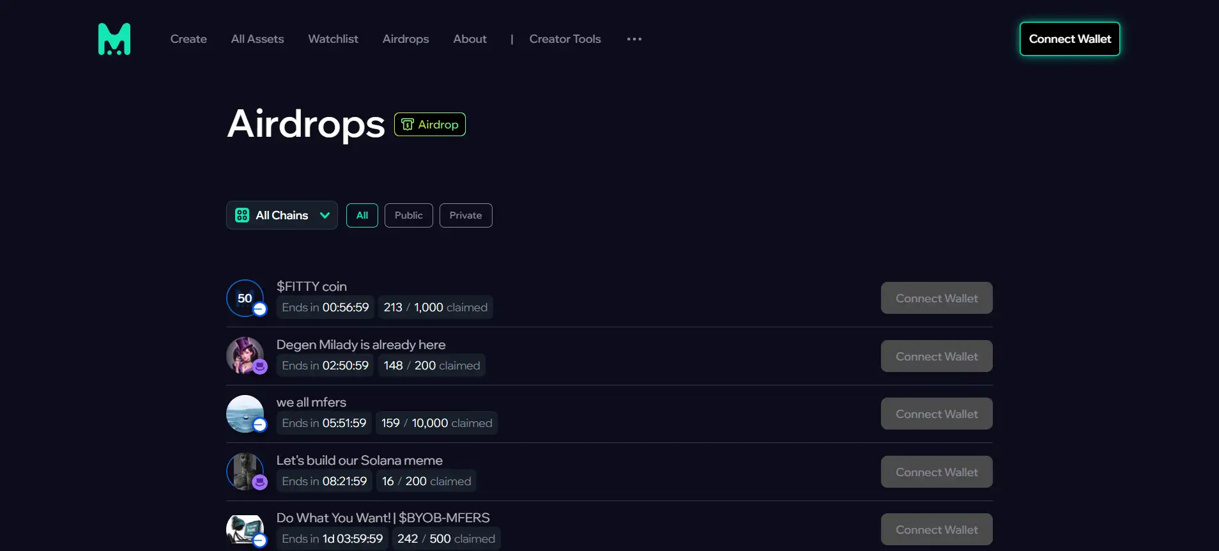This screenshot has width=1219, height=551.
Task: Open All Assets in the navigation
Action: (x=257, y=39)
